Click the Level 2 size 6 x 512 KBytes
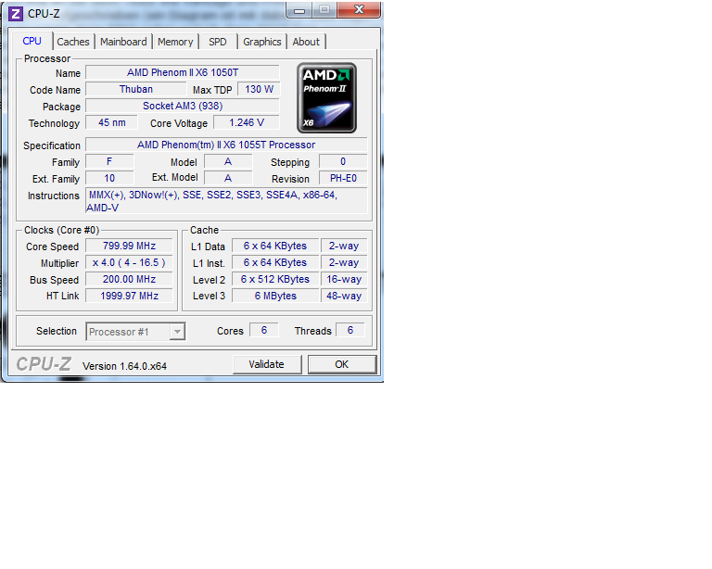 [275, 279]
